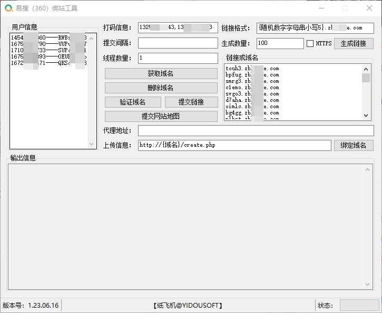Click the 删除域名 button
382x313 pixels.
click(x=161, y=88)
